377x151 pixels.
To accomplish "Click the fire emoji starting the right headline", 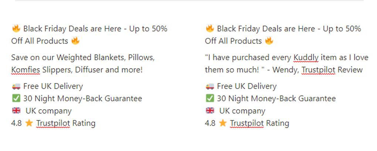I will pos(210,28).
